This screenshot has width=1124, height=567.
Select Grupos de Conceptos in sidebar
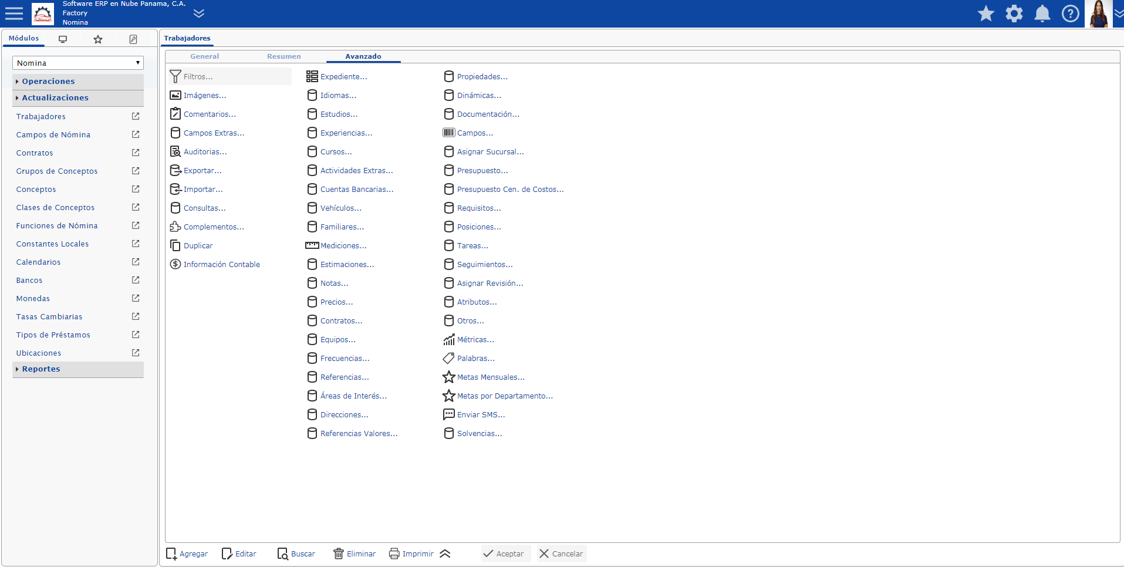pyautogui.click(x=57, y=171)
